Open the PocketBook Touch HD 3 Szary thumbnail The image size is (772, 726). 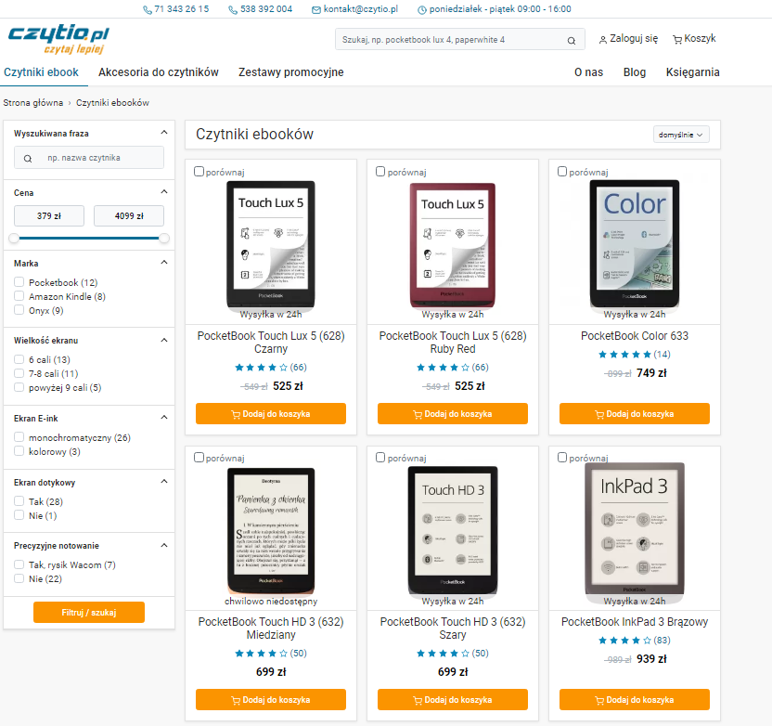(x=453, y=530)
